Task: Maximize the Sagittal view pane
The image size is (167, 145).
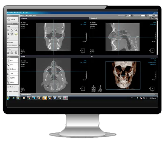Action: pyautogui.click(x=157, y=18)
